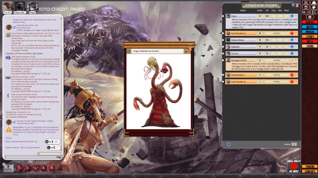Expand Gnoll Warden 12 section icon
The image size is (318, 178).
click(296, 33)
